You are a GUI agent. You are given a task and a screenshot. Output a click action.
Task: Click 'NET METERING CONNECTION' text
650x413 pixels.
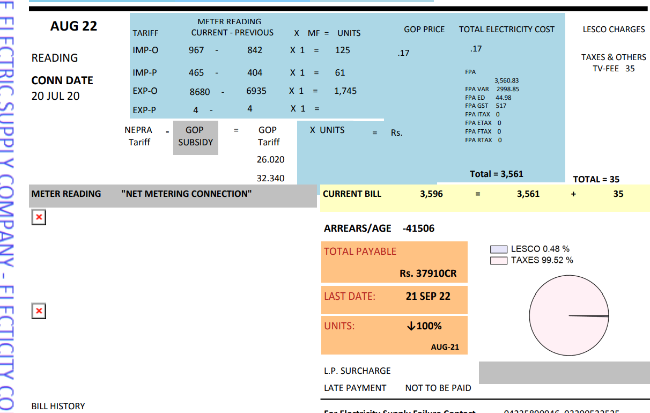(x=186, y=194)
